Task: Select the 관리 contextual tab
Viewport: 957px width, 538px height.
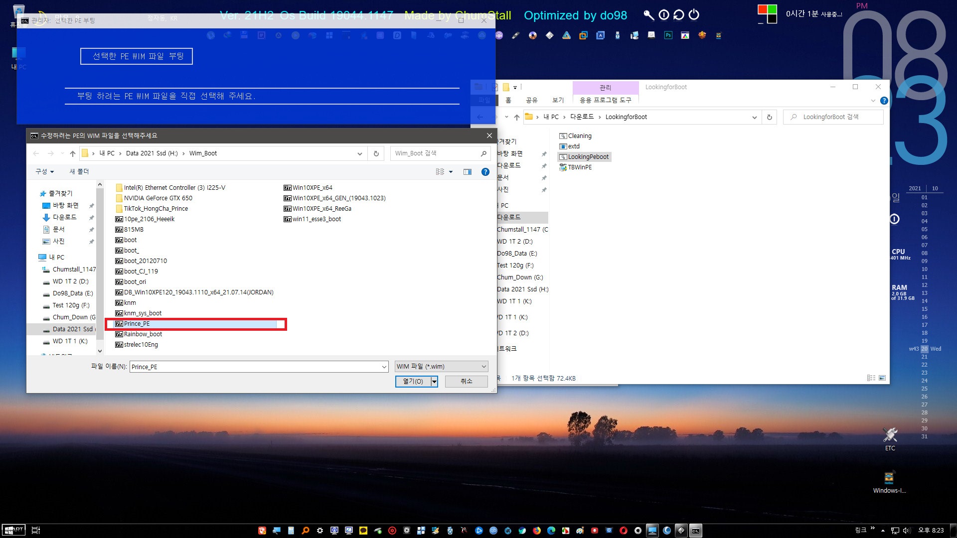Action: click(x=605, y=88)
